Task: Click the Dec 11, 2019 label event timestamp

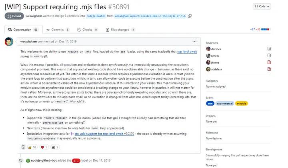Action: point(102,160)
